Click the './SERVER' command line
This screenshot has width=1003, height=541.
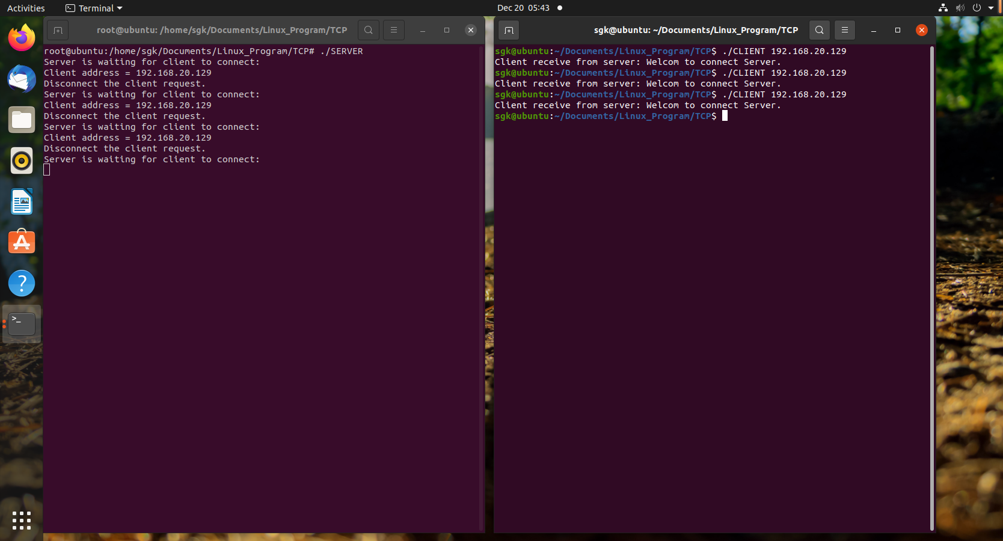coord(203,51)
